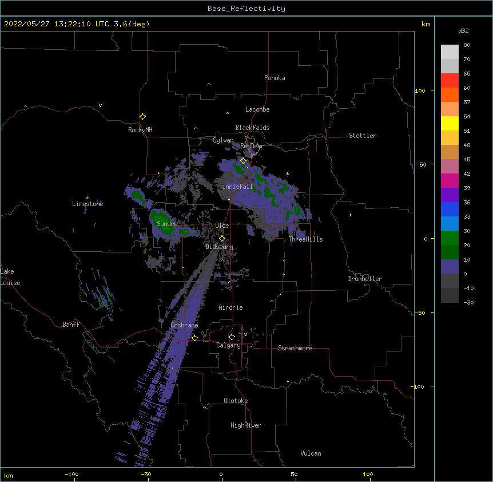Viewport: 493px width, 482px height.
Task: Click the HighRiver label
Action: coord(246,425)
